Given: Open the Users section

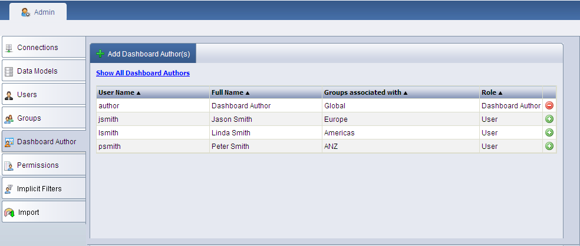Looking at the screenshot, I should coord(27,95).
